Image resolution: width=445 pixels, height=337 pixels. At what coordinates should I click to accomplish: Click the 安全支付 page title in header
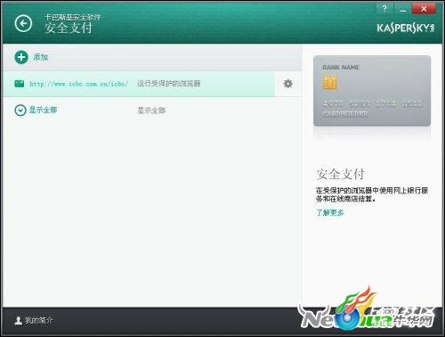69,28
